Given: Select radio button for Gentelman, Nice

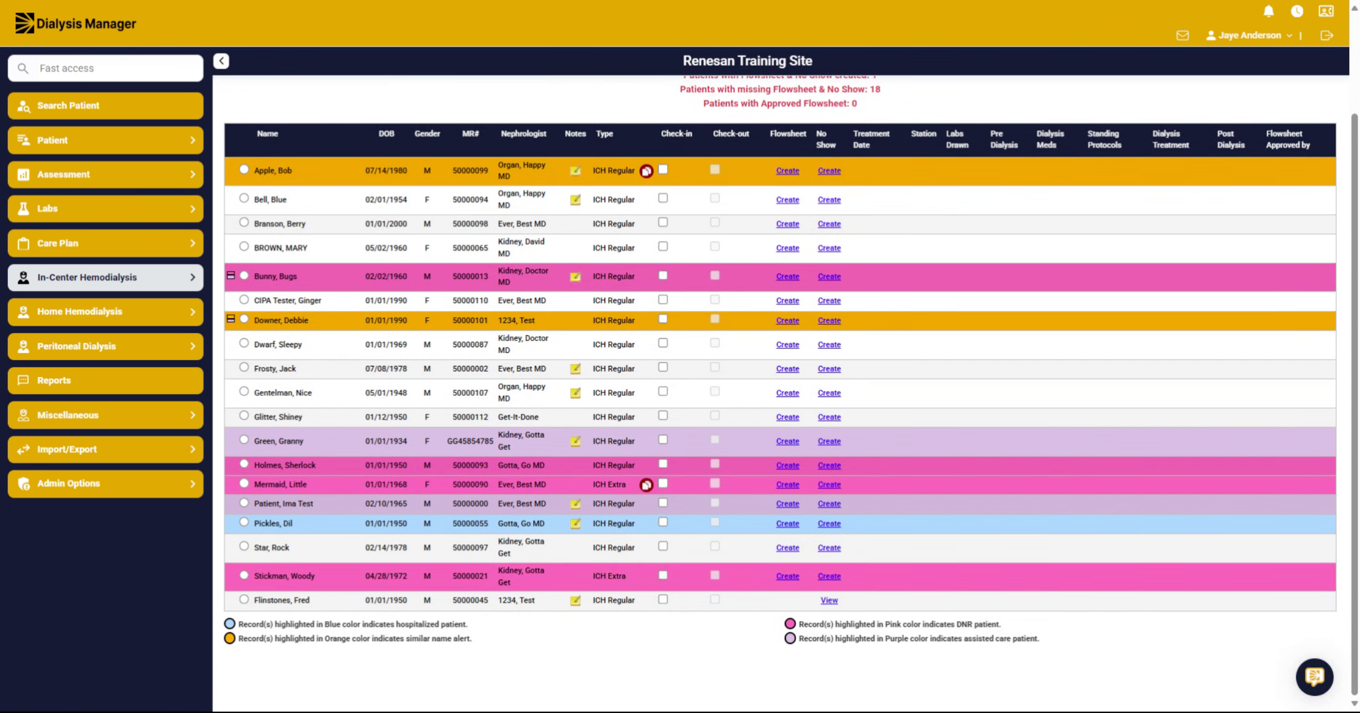Looking at the screenshot, I should (244, 391).
